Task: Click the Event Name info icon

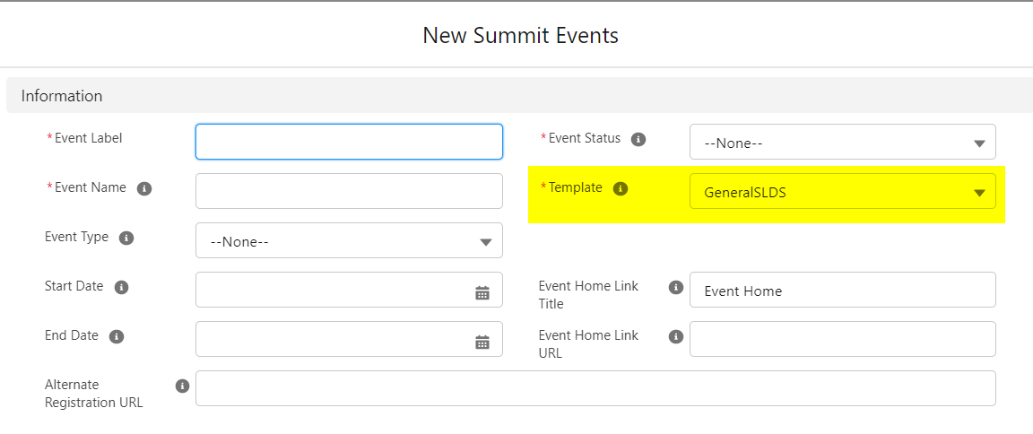Action: 144,189
